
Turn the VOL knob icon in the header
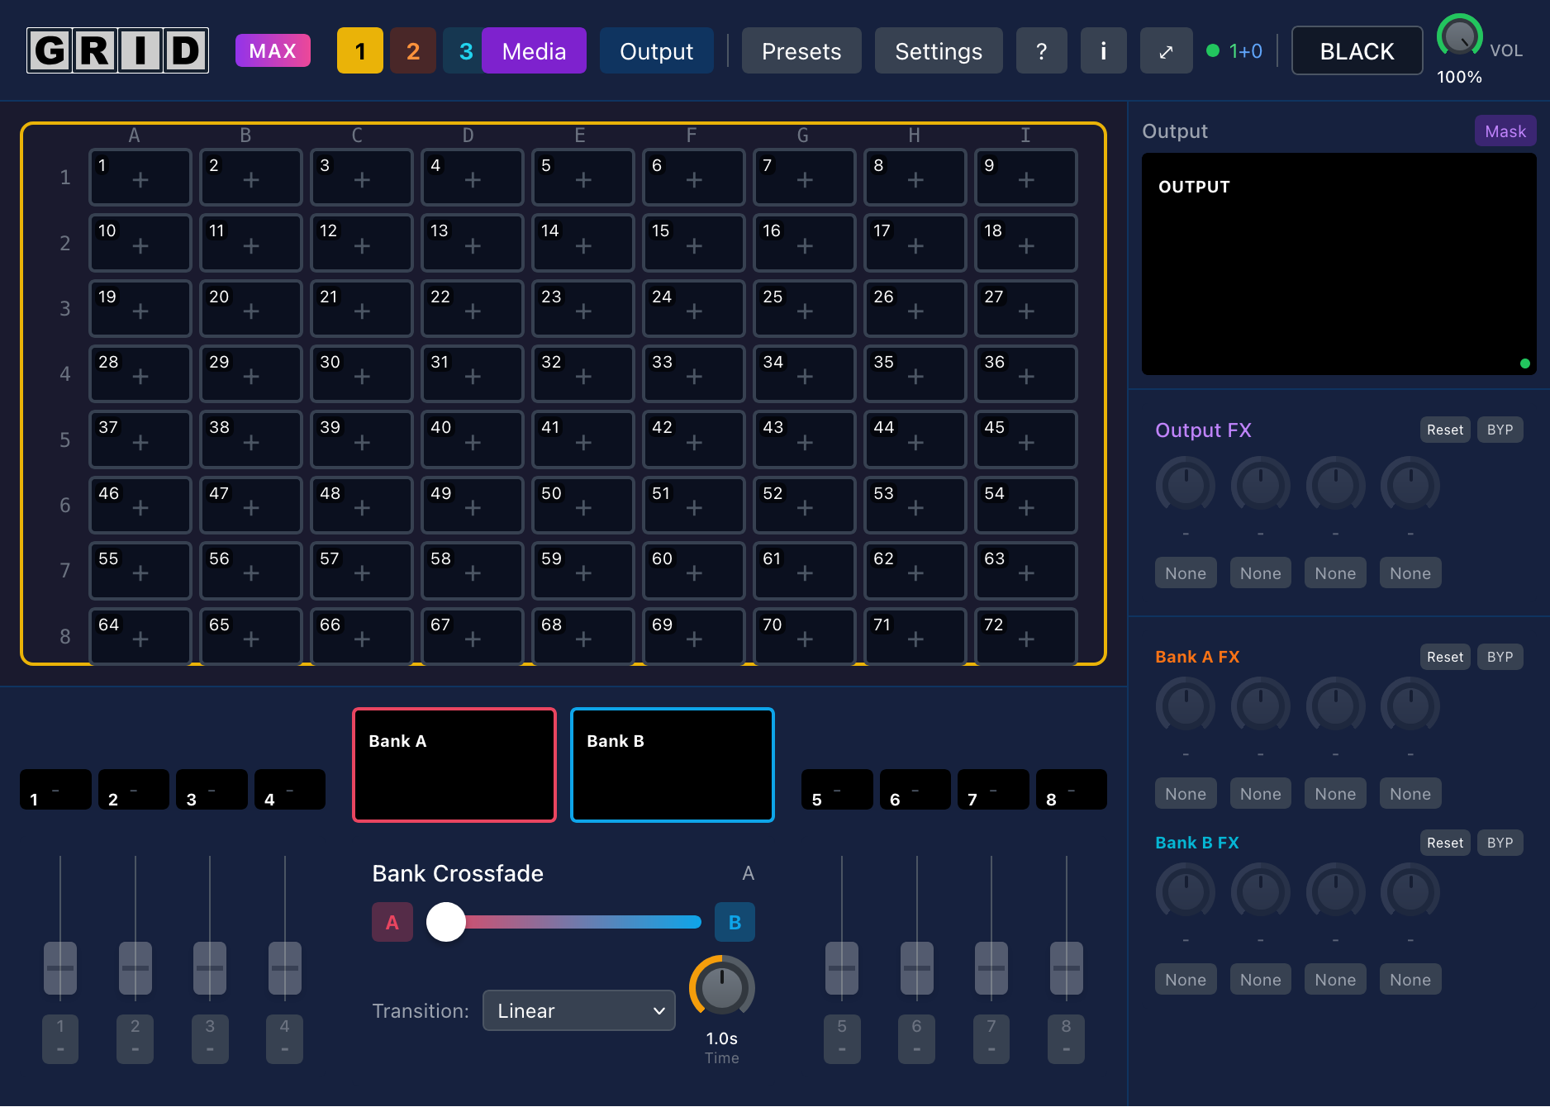[x=1457, y=36]
